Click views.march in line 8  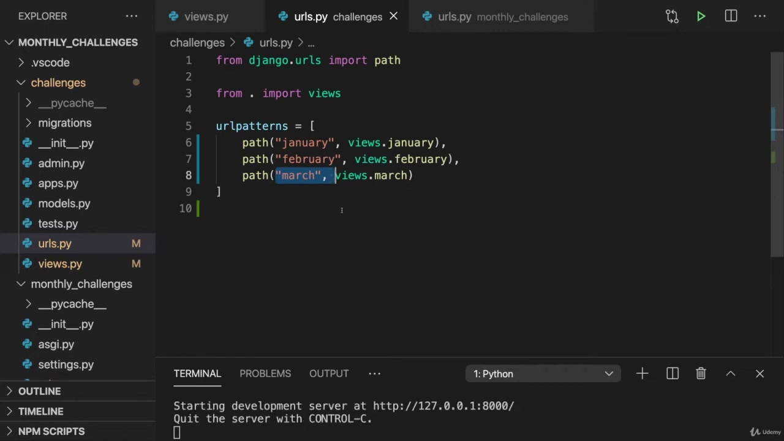[371, 176]
